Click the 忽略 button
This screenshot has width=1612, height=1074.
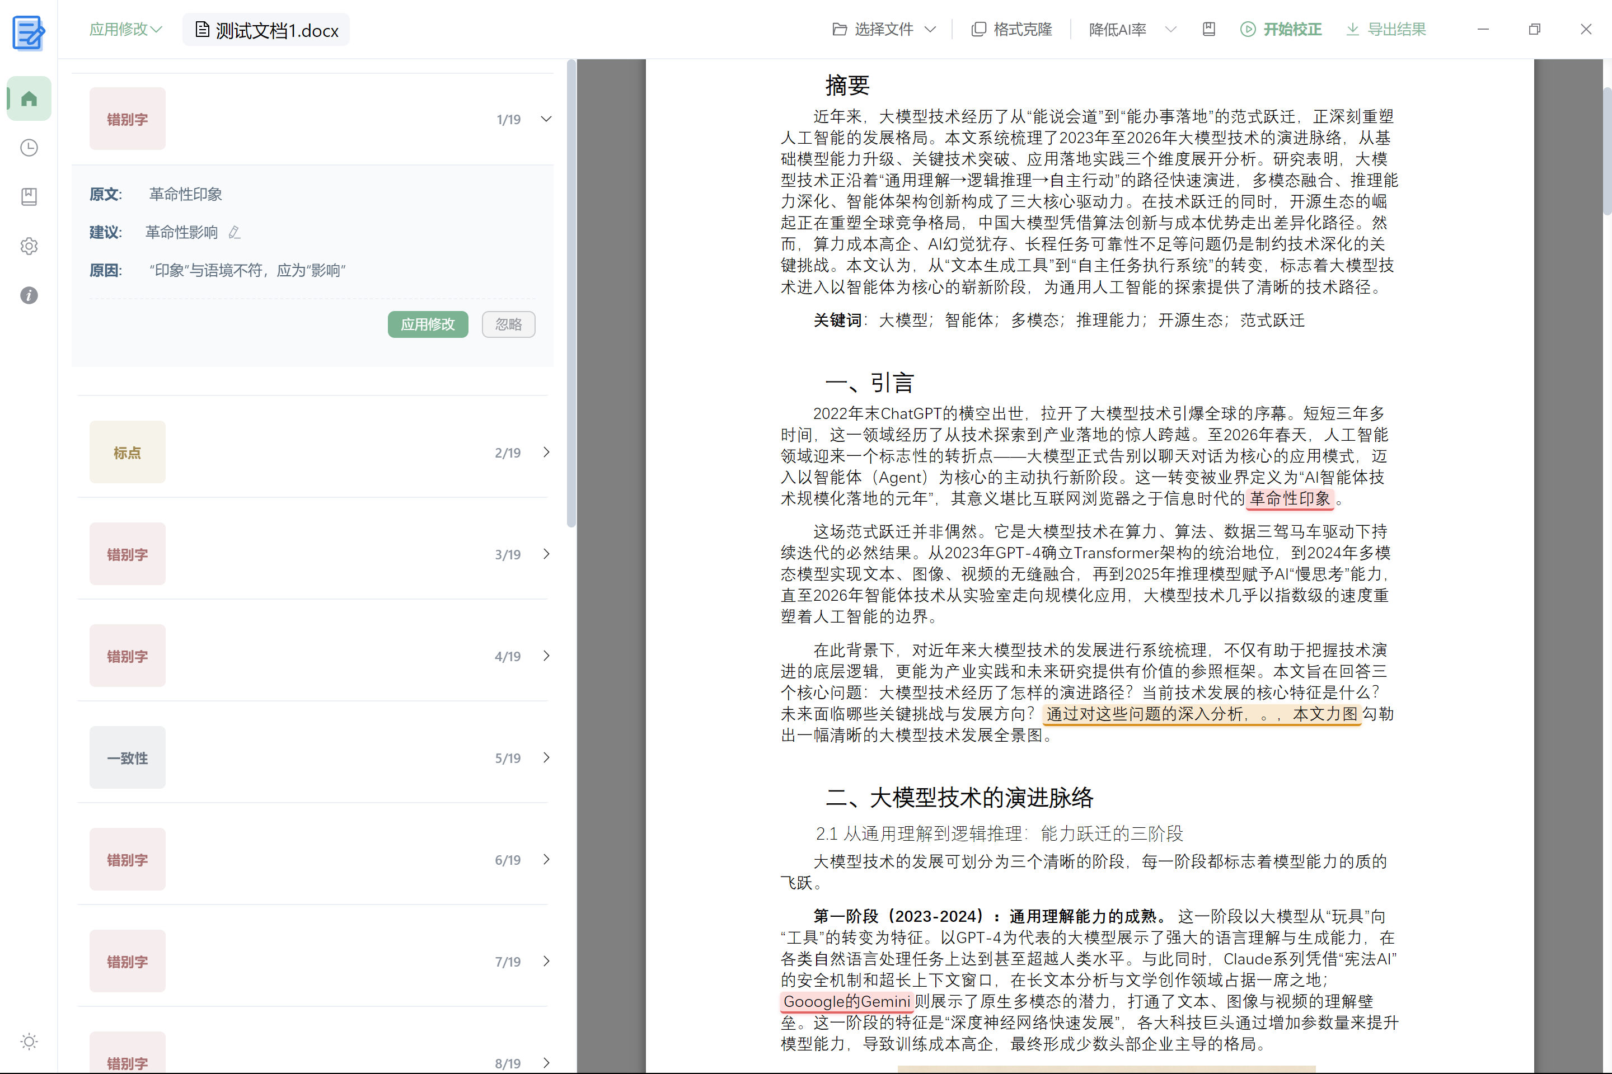coord(509,324)
